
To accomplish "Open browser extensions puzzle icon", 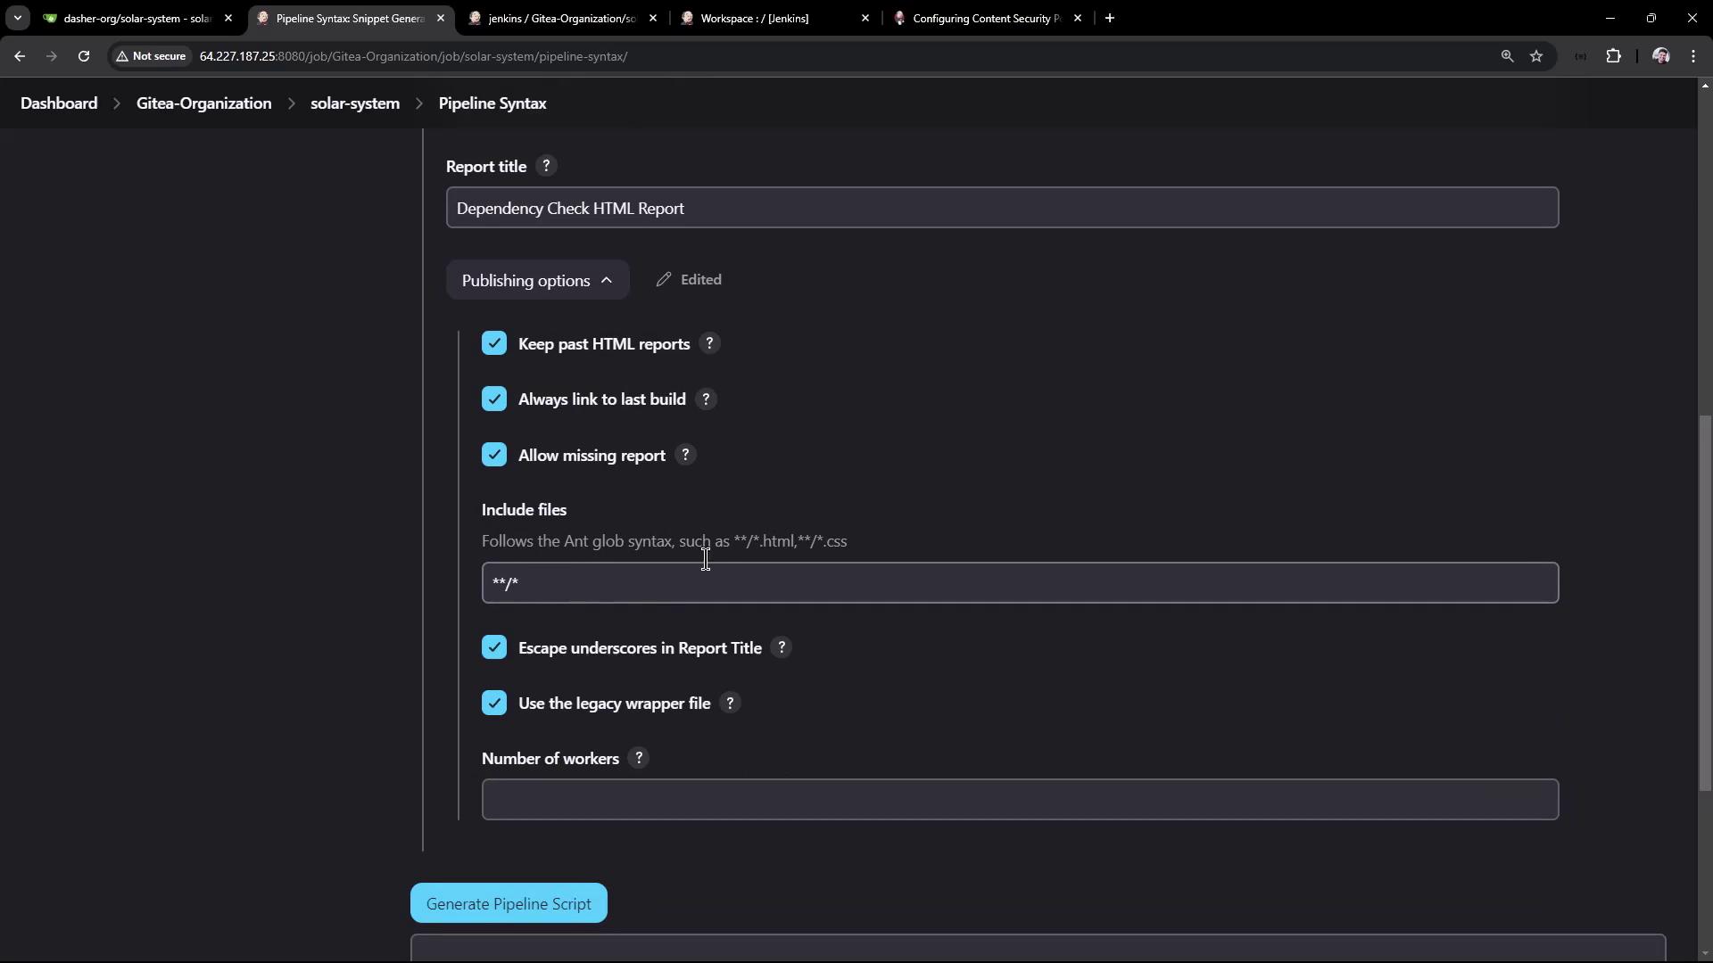I will pos(1613,56).
